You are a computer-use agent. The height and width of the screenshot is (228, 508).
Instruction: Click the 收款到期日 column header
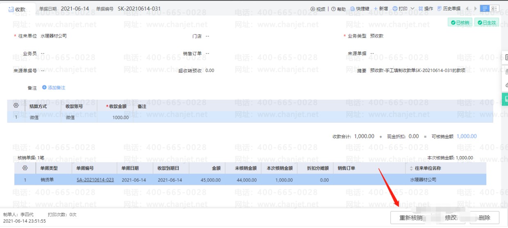pyautogui.click(x=168, y=168)
